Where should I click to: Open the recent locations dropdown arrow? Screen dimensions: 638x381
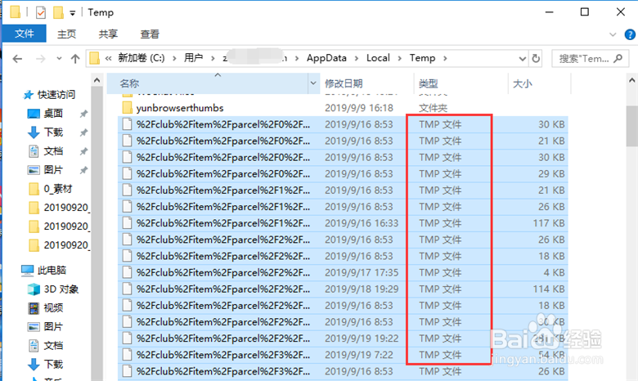pyautogui.click(x=59, y=59)
